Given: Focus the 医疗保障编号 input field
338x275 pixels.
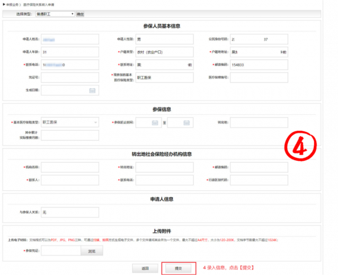Looking at the screenshot, I should click(x=259, y=77).
